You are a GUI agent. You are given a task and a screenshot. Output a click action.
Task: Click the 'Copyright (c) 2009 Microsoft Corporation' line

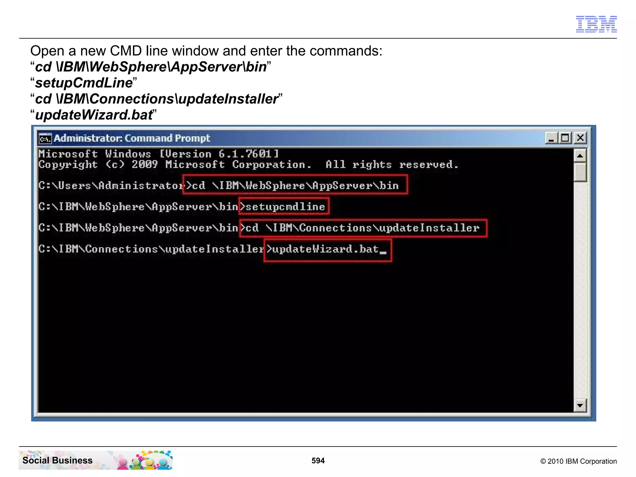(248, 165)
